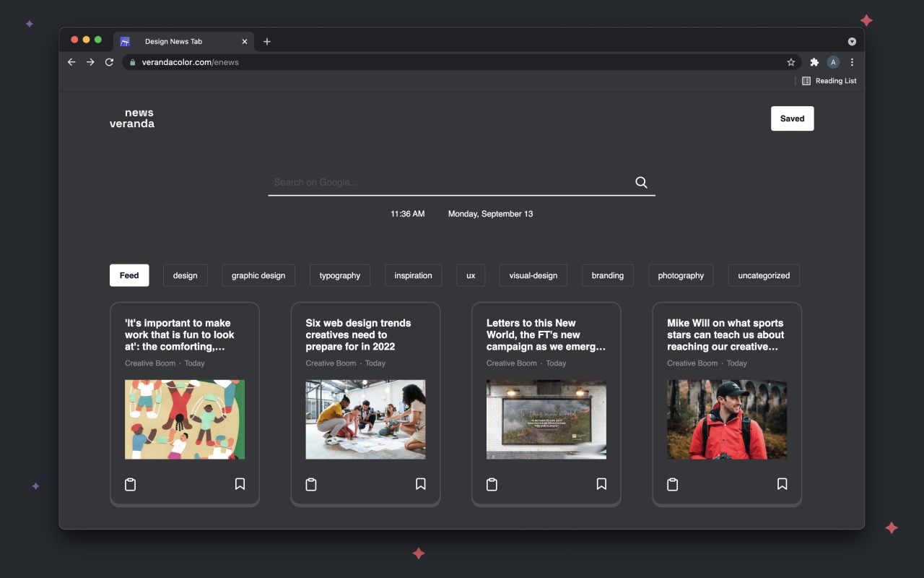The width and height of the screenshot is (924, 578).
Task: Click the 'Monday, September 13' date text
Action: tap(491, 214)
